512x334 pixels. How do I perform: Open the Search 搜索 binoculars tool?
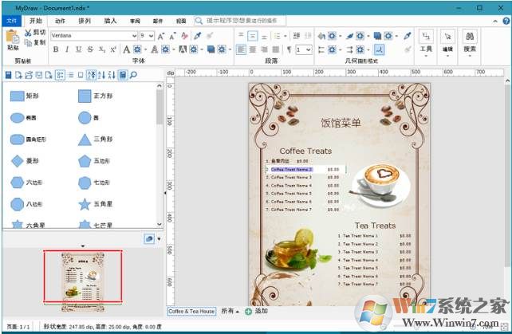(470, 40)
